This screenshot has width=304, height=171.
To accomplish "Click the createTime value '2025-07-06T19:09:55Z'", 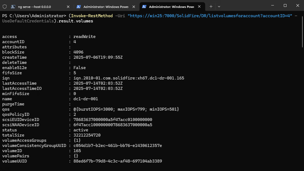I will (98, 57).
